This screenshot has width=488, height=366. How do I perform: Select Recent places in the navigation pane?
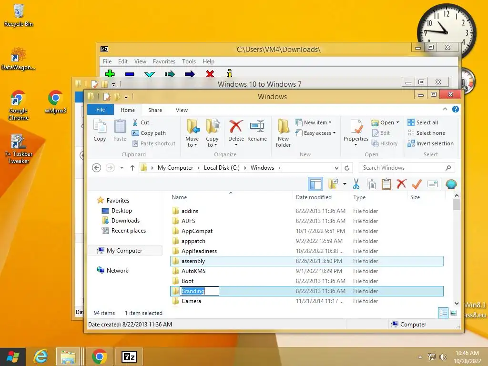(124, 231)
